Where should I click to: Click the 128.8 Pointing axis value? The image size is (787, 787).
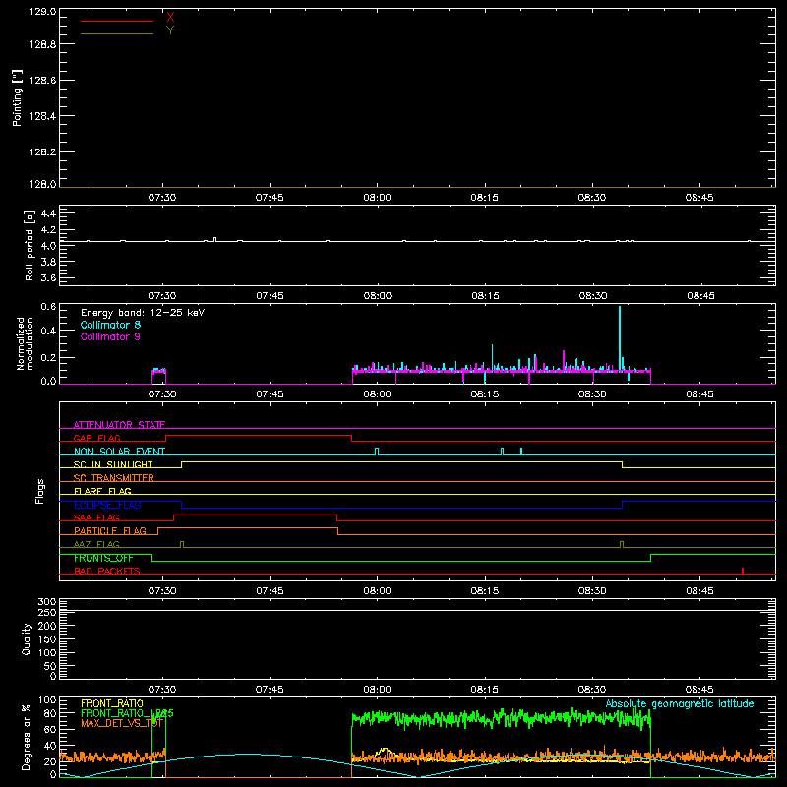pos(42,44)
